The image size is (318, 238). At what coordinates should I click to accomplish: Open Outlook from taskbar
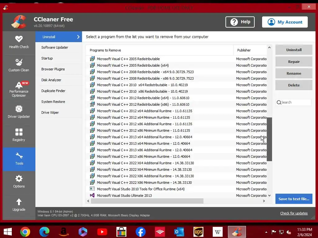point(179,232)
